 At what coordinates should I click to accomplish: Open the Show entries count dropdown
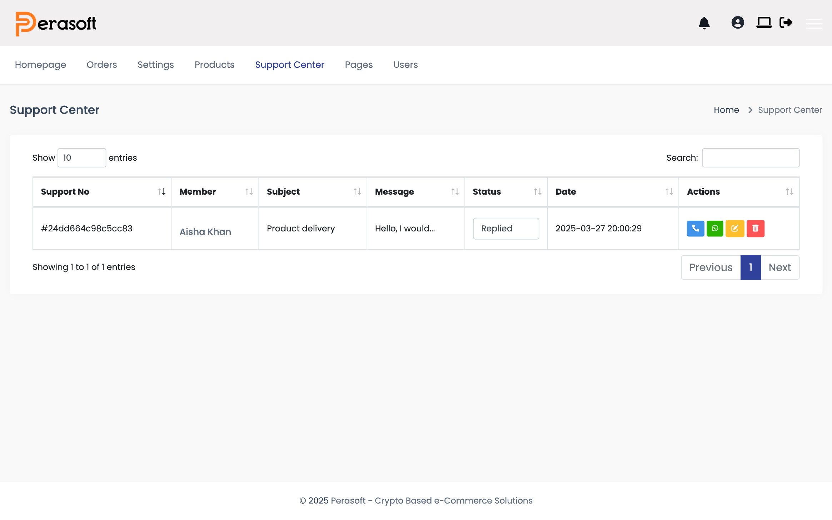pos(82,158)
